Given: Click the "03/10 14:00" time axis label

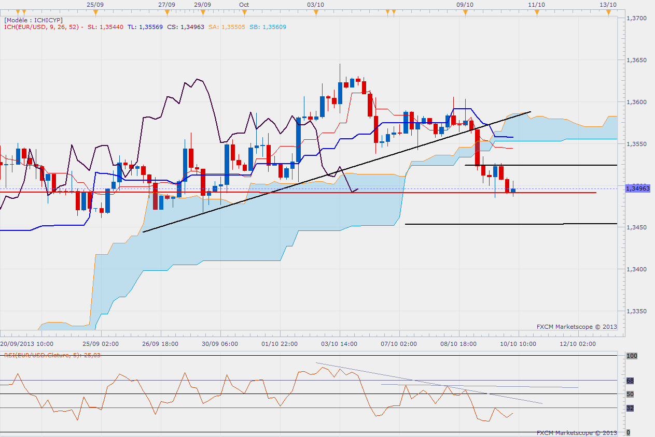Looking at the screenshot, I should point(339,343).
